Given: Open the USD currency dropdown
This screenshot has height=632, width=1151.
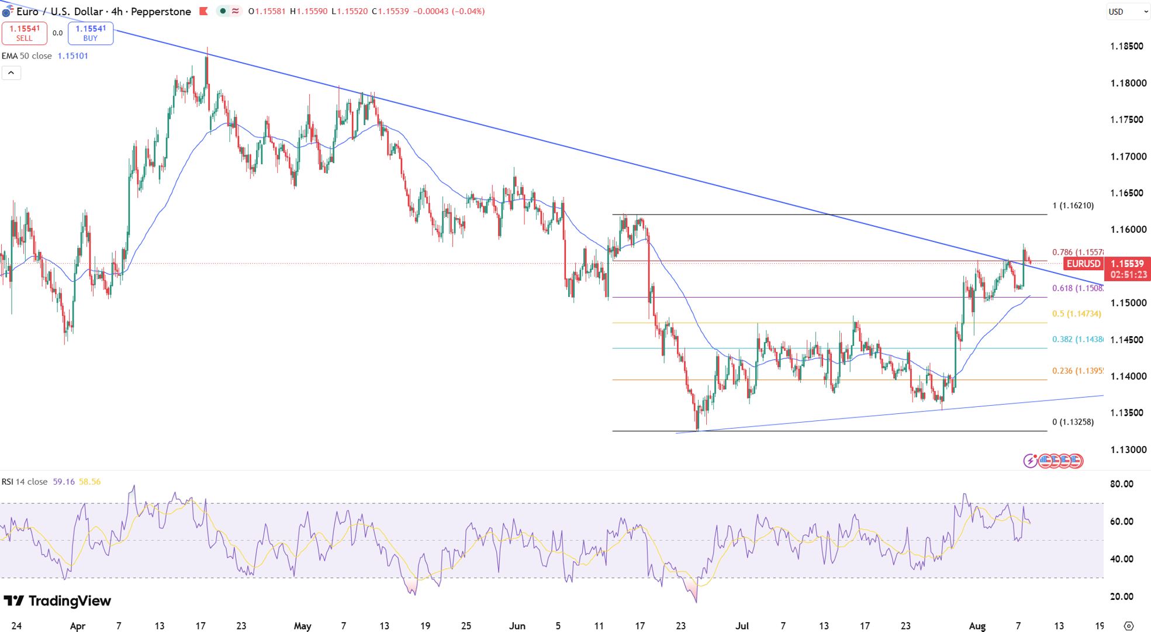Looking at the screenshot, I should 1128,11.
